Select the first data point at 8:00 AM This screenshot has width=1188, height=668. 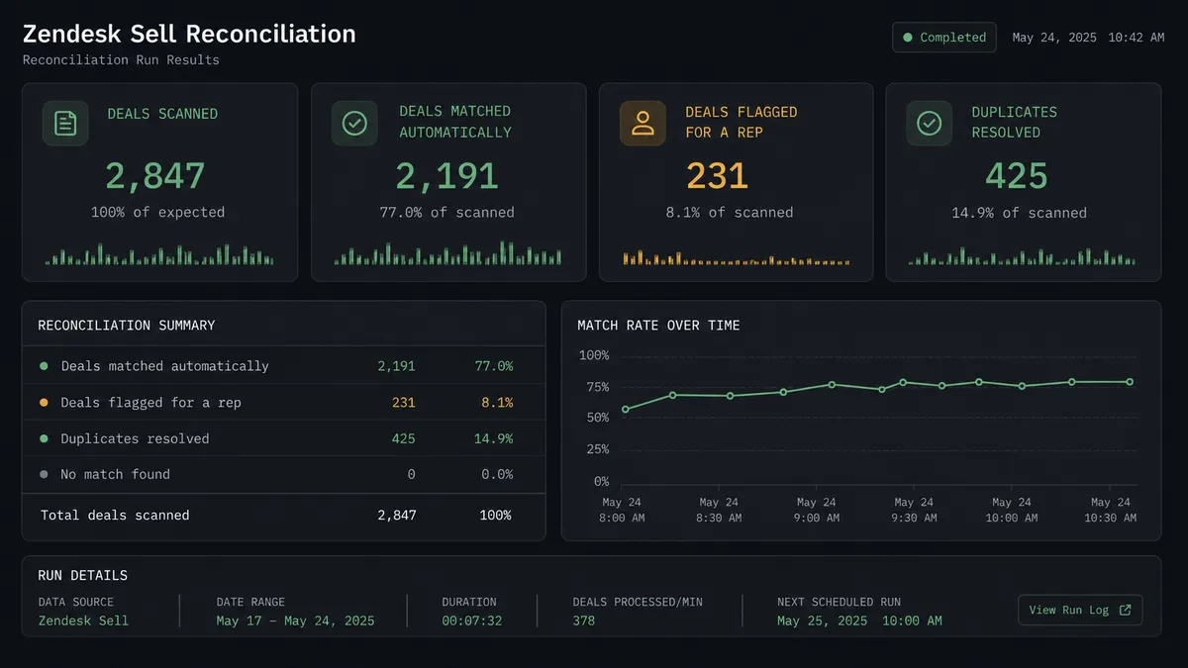pos(625,409)
